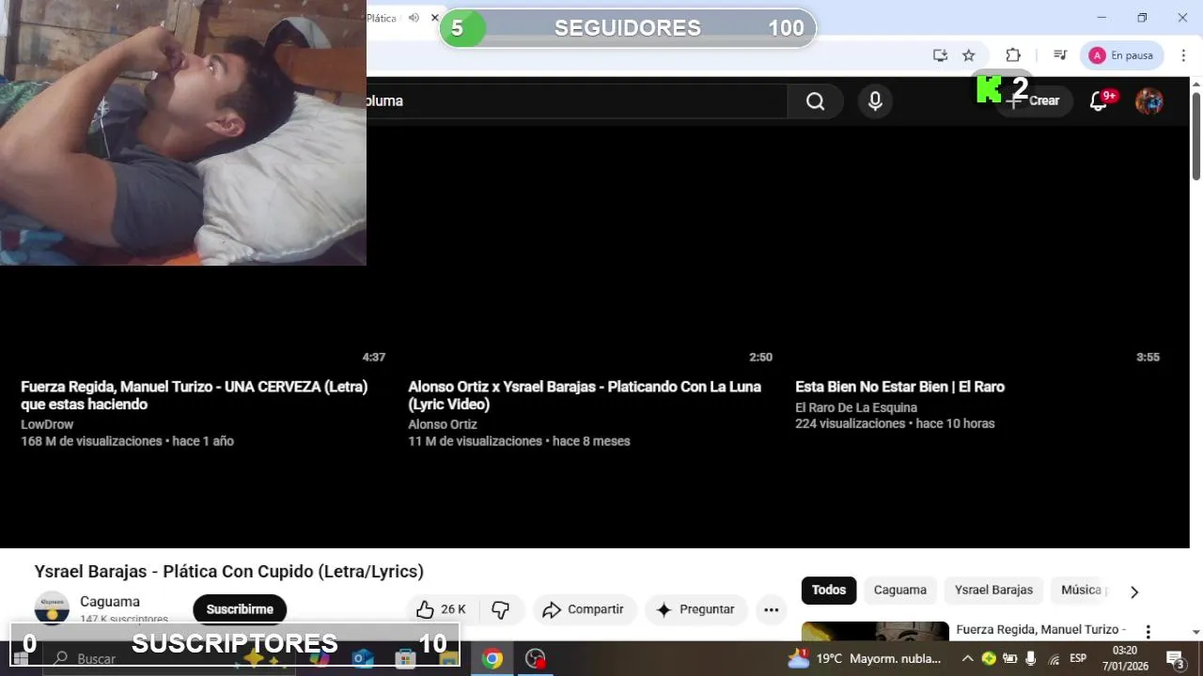Click the install app icon in address bar

click(940, 55)
